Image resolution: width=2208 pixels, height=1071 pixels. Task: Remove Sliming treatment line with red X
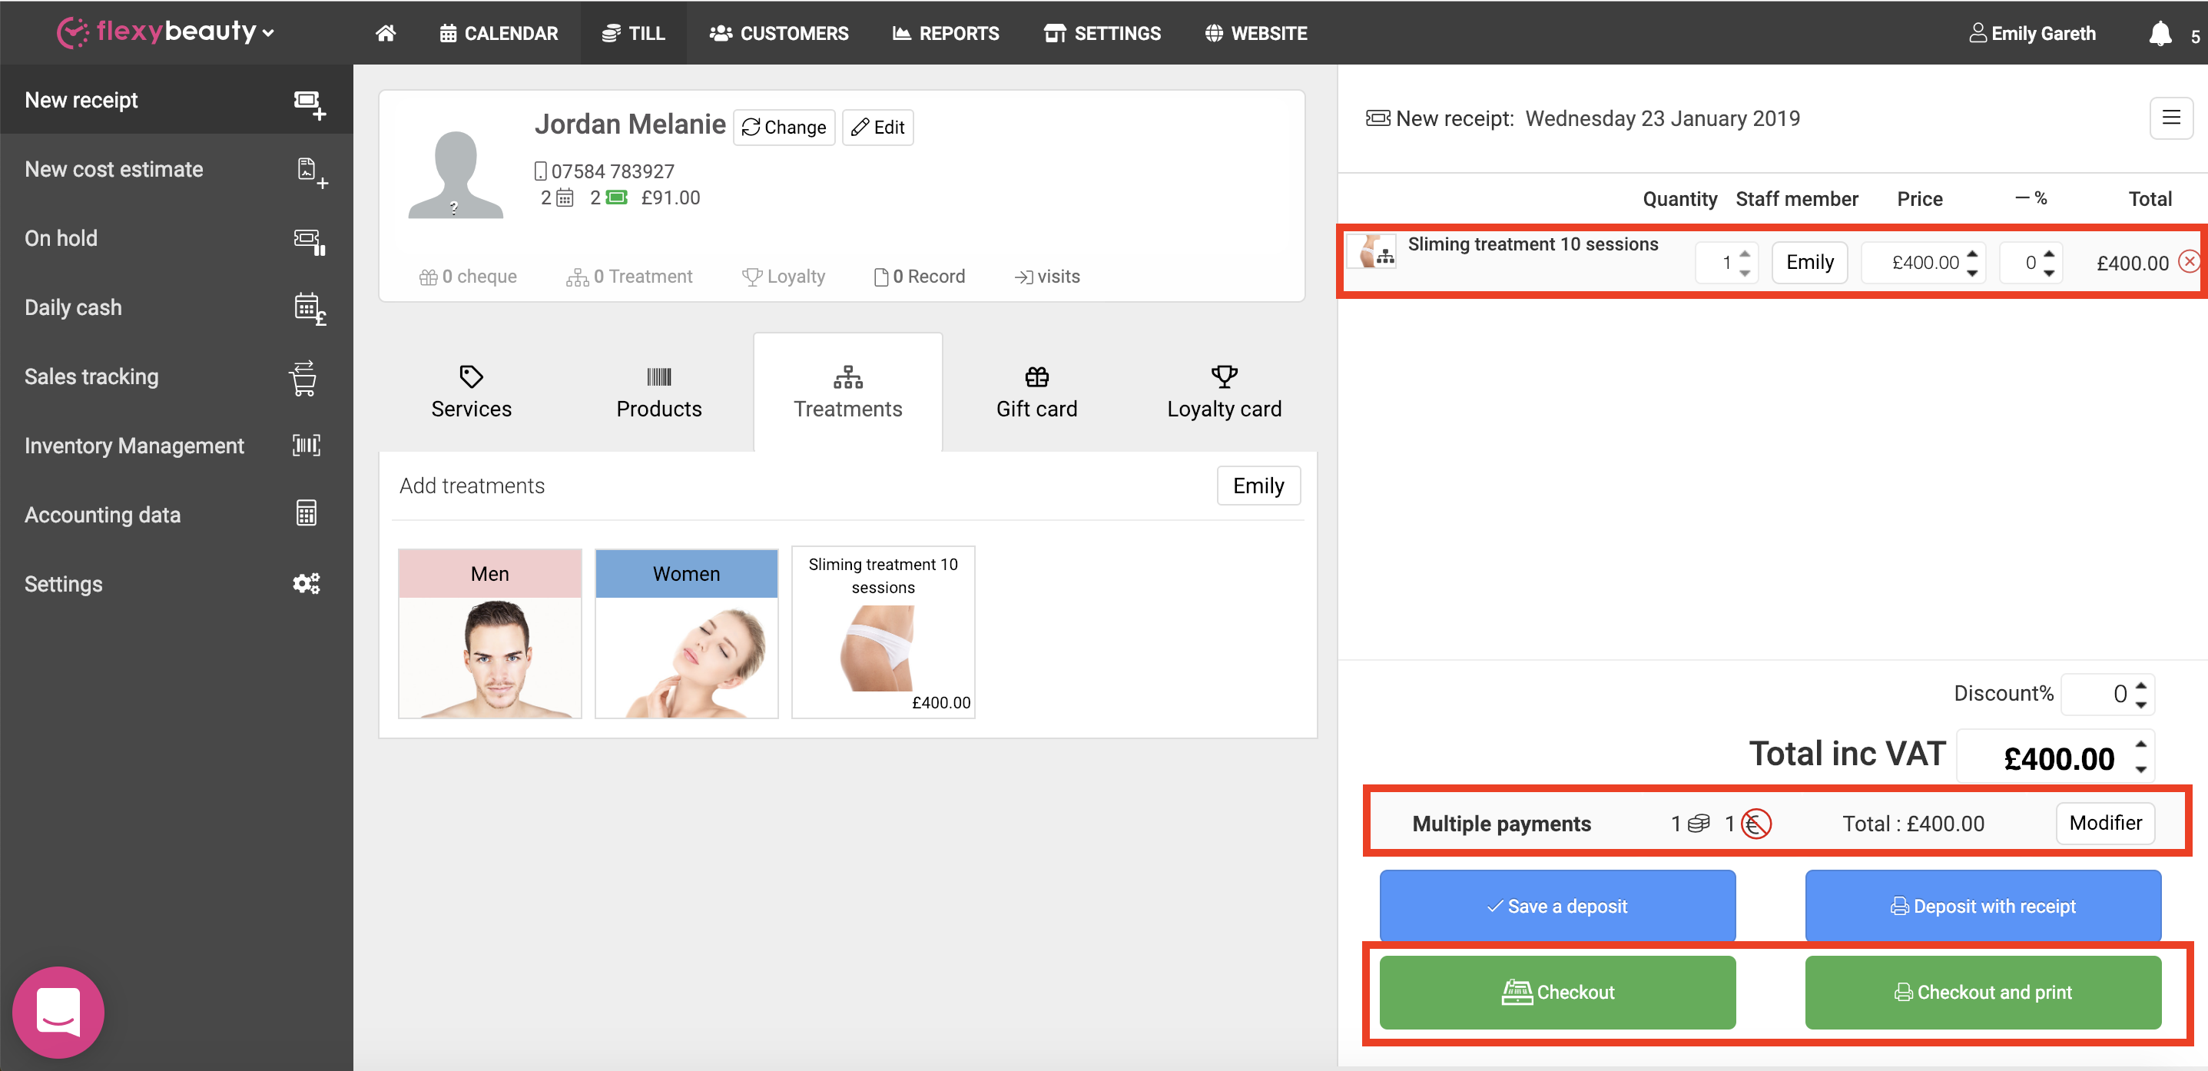[2188, 261]
